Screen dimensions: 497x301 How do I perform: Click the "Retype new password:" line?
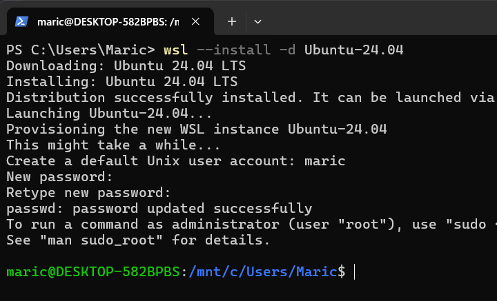click(x=88, y=192)
